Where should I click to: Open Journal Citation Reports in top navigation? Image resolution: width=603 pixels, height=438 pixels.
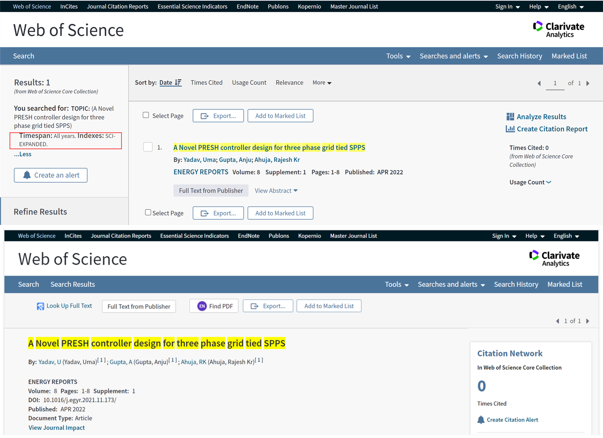pyautogui.click(x=118, y=7)
